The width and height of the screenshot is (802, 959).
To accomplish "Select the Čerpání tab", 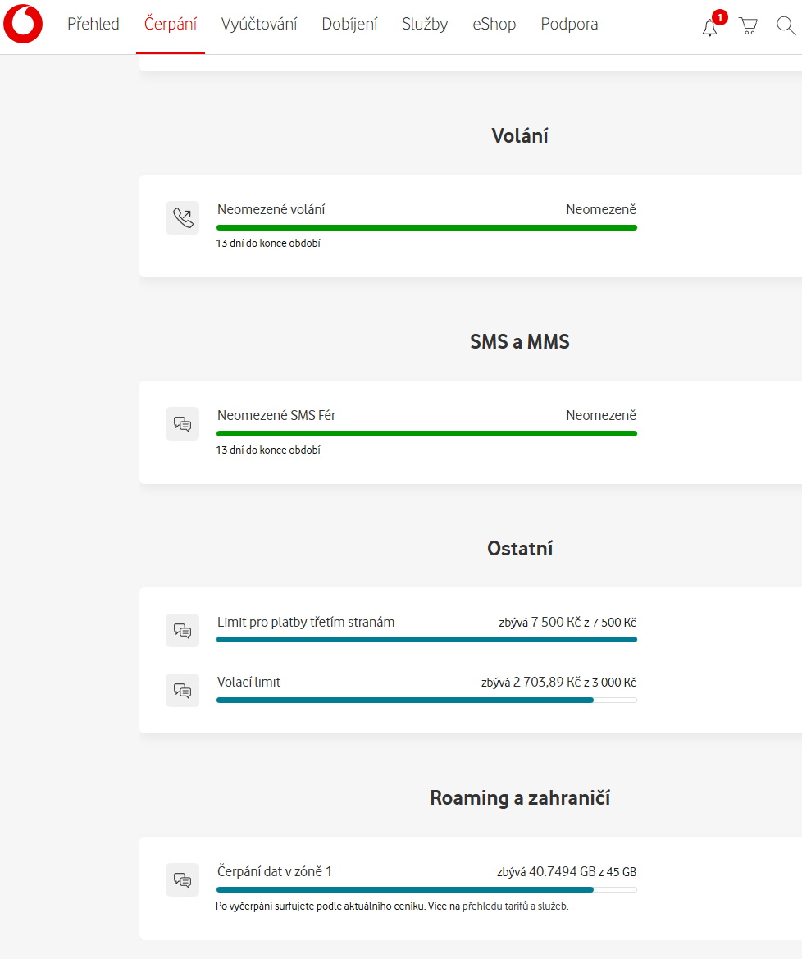I will coord(171,25).
